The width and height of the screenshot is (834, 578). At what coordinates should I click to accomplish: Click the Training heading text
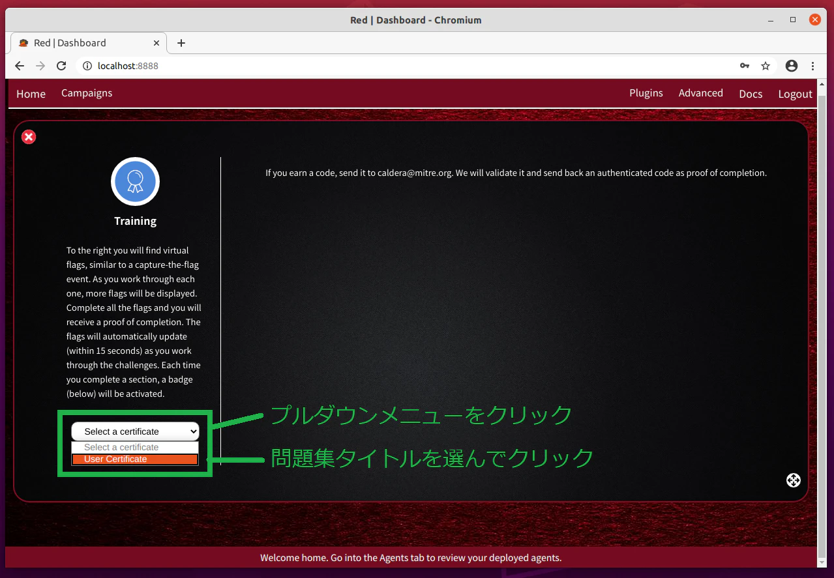(135, 221)
